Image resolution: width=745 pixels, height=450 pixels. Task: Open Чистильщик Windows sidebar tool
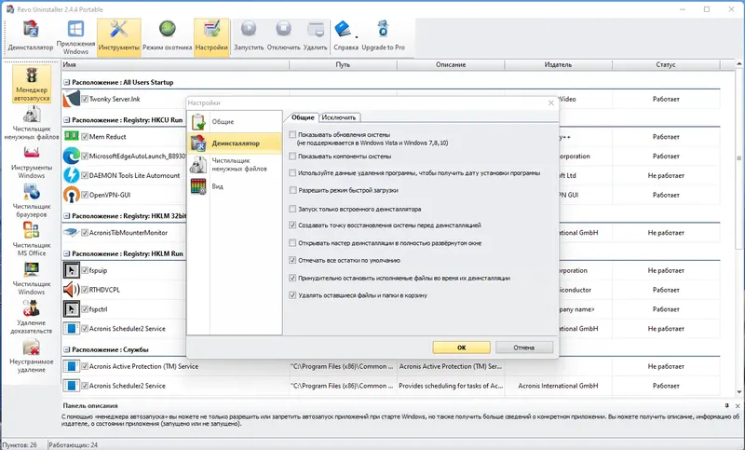pyautogui.click(x=32, y=279)
